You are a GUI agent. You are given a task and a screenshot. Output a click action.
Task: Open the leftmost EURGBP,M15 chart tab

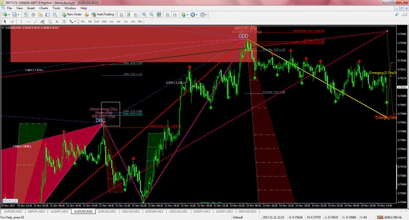click(x=13, y=211)
